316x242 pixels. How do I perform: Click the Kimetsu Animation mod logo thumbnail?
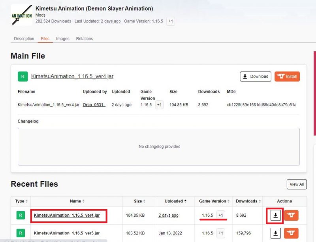pos(21,15)
